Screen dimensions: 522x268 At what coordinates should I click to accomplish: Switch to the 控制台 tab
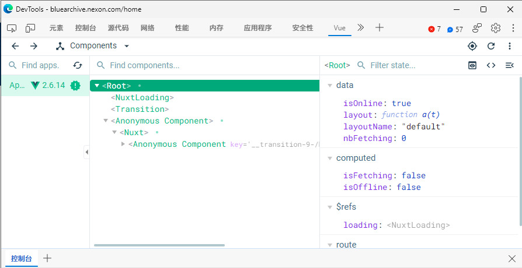pos(85,28)
